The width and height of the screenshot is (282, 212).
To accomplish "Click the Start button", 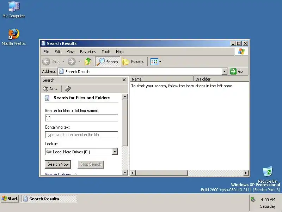I will pyautogui.click(x=10, y=199).
